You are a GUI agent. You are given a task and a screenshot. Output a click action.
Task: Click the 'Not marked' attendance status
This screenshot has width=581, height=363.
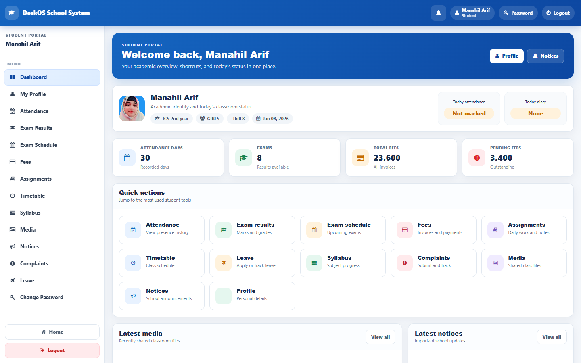pyautogui.click(x=469, y=113)
